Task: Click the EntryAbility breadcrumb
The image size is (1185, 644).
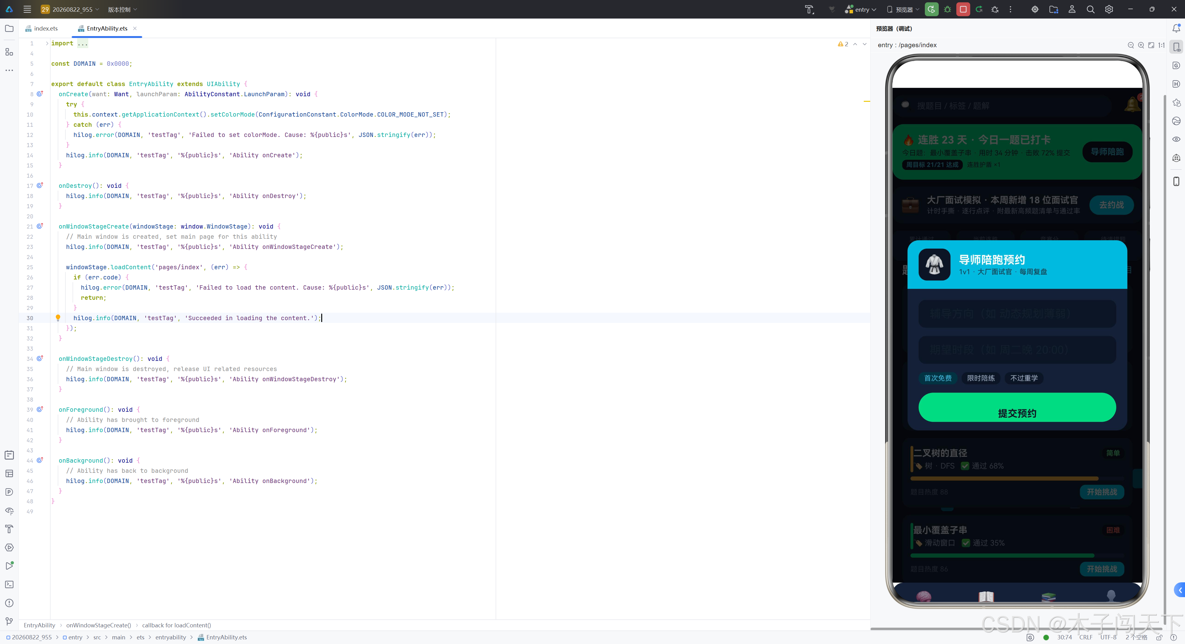Action: (x=39, y=625)
